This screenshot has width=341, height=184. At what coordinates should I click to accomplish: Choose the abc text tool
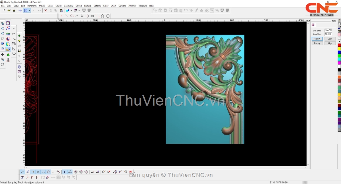pos(8,34)
